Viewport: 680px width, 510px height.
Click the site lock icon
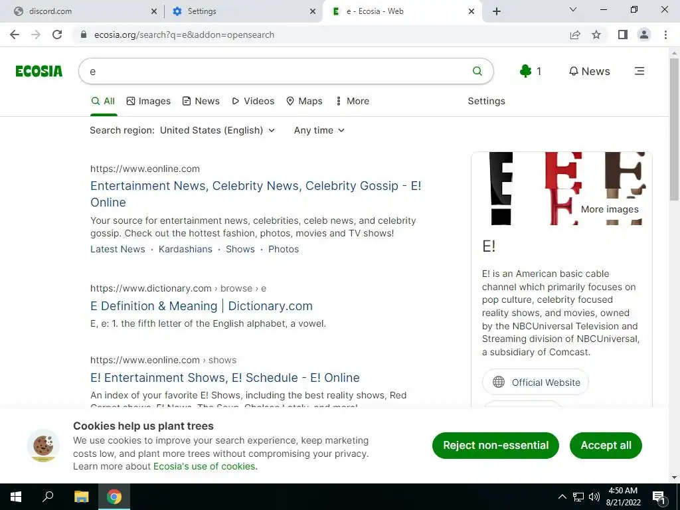pyautogui.click(x=84, y=35)
